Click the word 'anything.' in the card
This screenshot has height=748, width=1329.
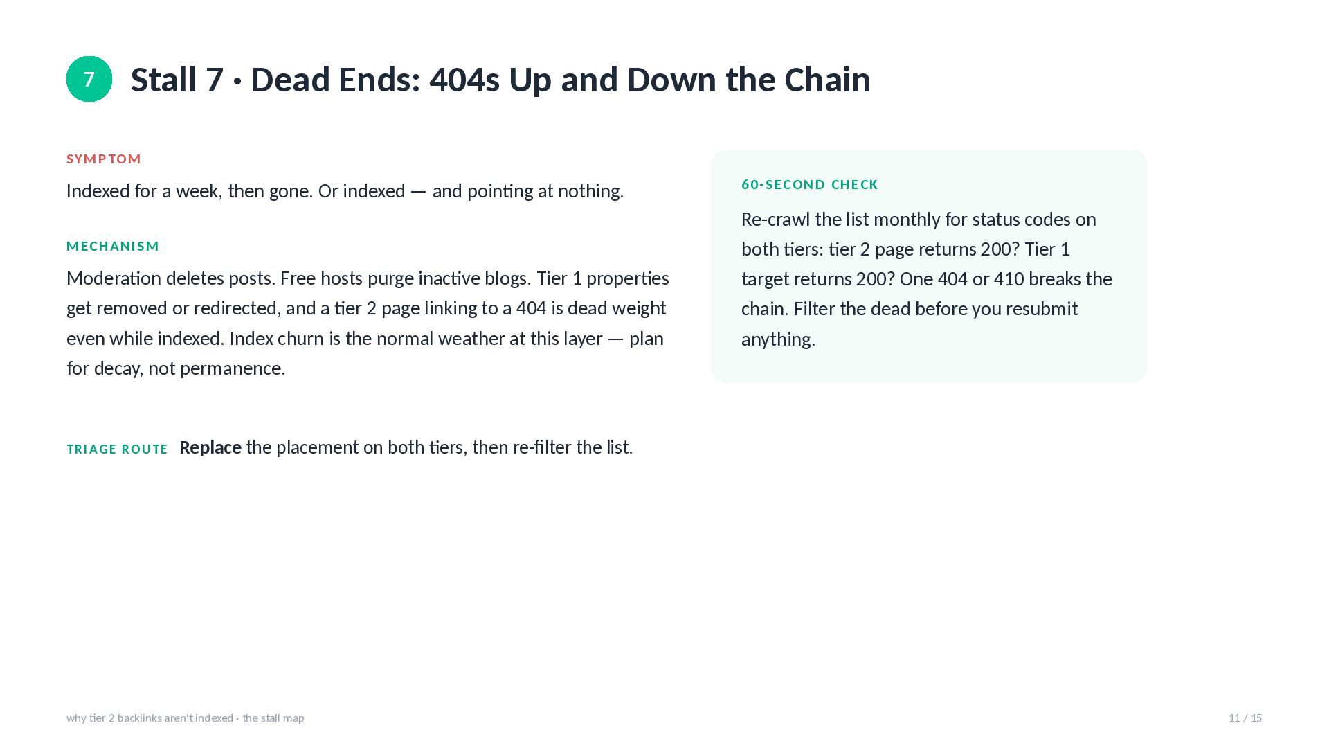coord(779,339)
